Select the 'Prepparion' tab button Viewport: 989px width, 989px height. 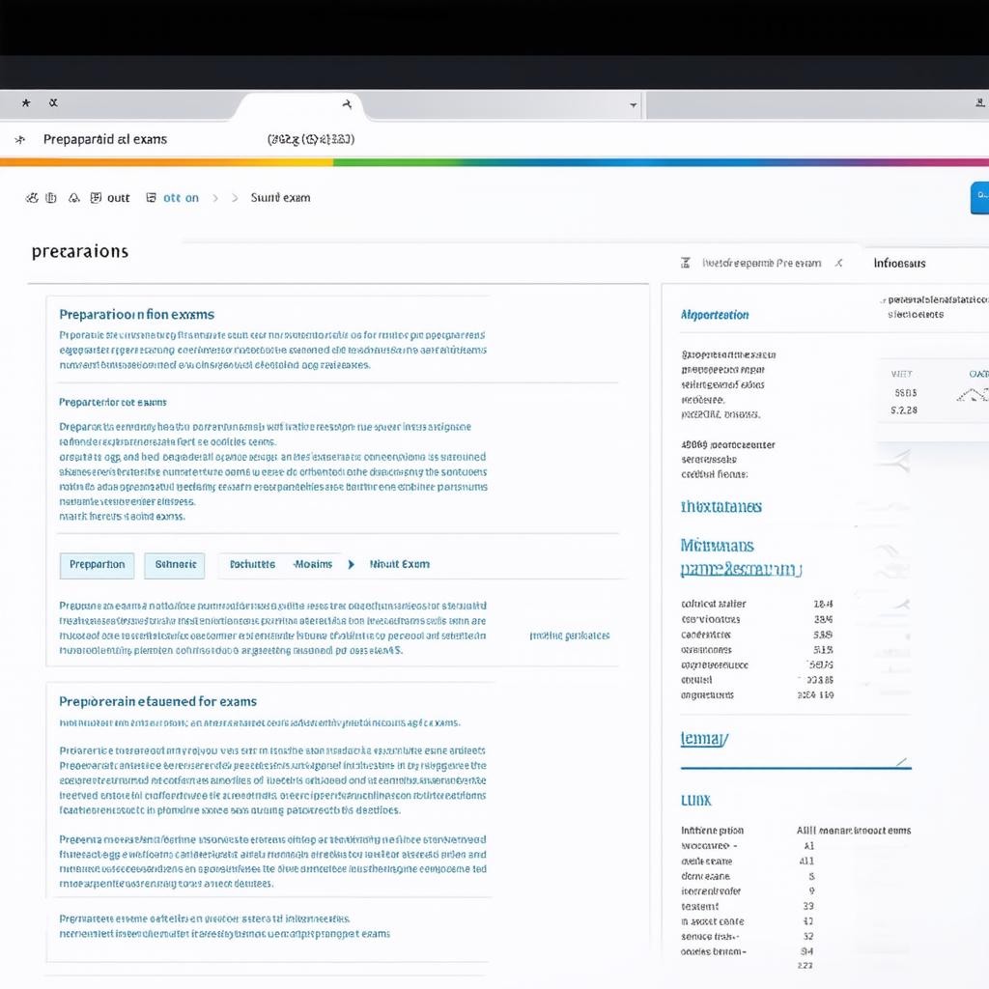coord(97,565)
